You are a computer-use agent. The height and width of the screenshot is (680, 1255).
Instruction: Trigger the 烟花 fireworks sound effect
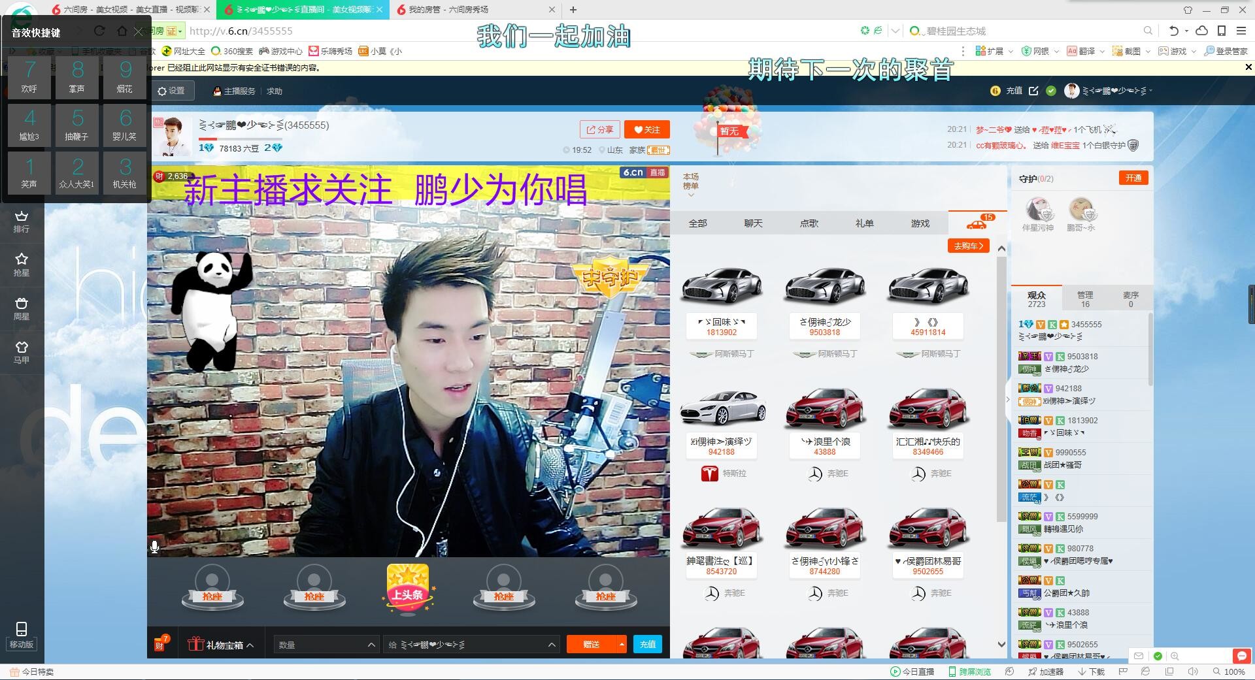[125, 78]
